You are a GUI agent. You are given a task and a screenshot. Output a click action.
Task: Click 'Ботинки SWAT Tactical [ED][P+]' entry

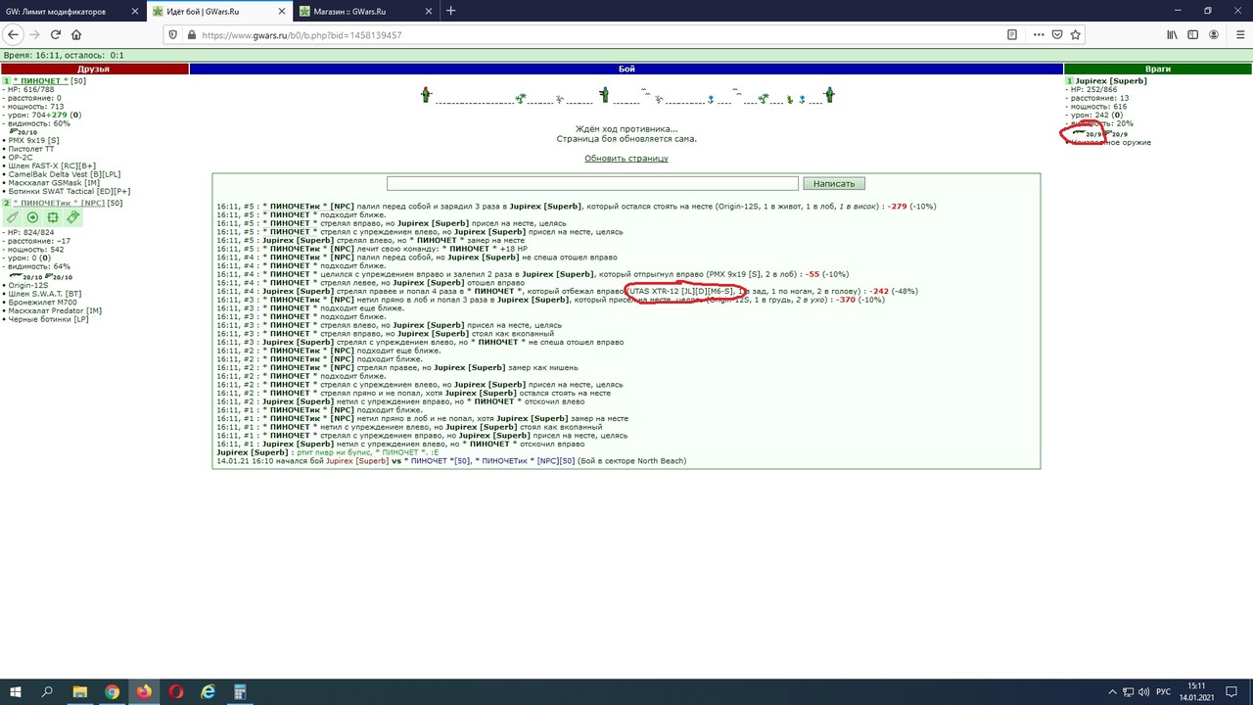pyautogui.click(x=69, y=191)
